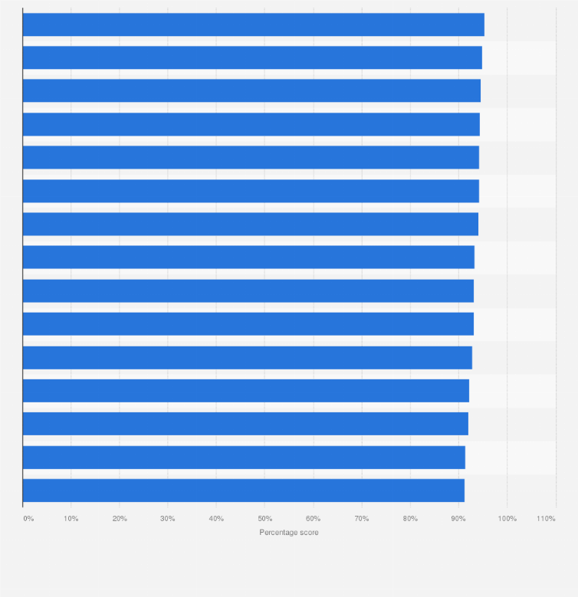The height and width of the screenshot is (597, 578).
Task: Click the 90% axis tick label
Action: (x=458, y=519)
